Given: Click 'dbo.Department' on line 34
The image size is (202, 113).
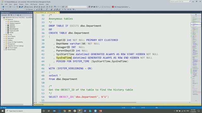Looking at the screenshot, I should (x=91, y=26).
